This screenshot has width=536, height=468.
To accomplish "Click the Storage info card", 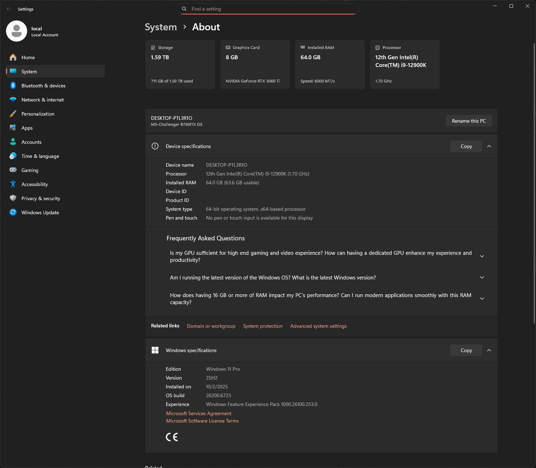I will tap(180, 64).
